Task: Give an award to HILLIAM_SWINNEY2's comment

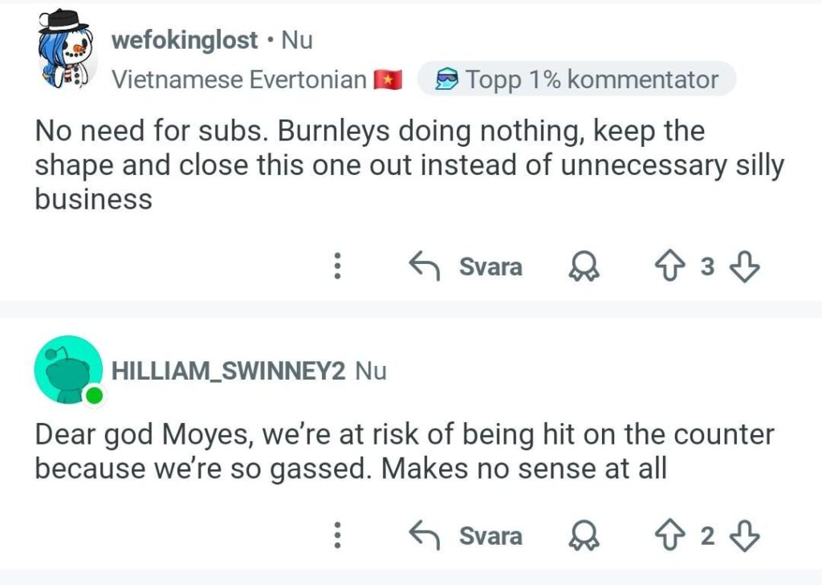Action: tap(585, 535)
